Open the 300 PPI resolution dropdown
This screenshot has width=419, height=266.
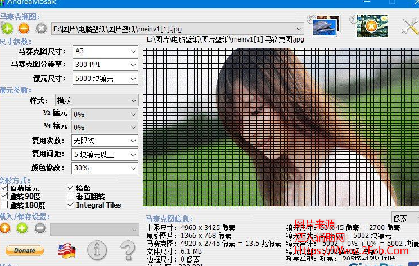(x=105, y=65)
